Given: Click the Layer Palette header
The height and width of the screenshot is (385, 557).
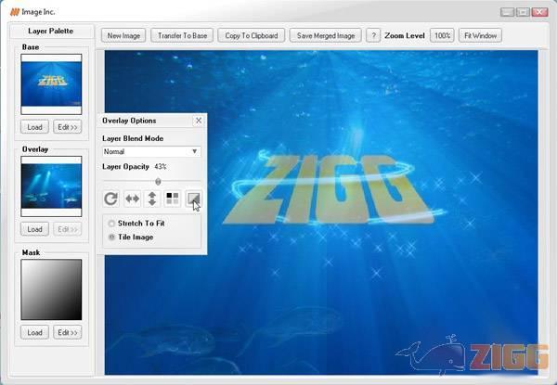Looking at the screenshot, I should coord(51,32).
